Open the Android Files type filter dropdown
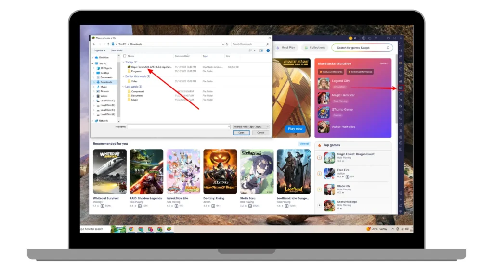 [x=250, y=127]
